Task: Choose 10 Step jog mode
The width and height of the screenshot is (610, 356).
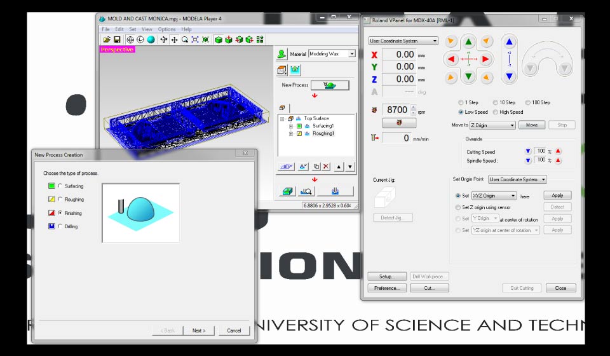Action: coord(495,102)
